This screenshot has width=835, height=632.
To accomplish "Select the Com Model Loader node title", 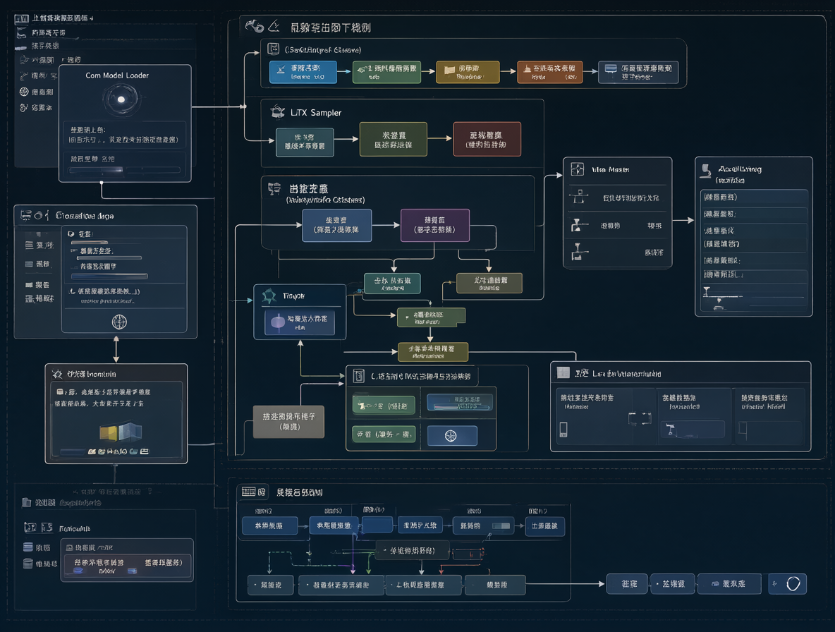I will (x=117, y=75).
